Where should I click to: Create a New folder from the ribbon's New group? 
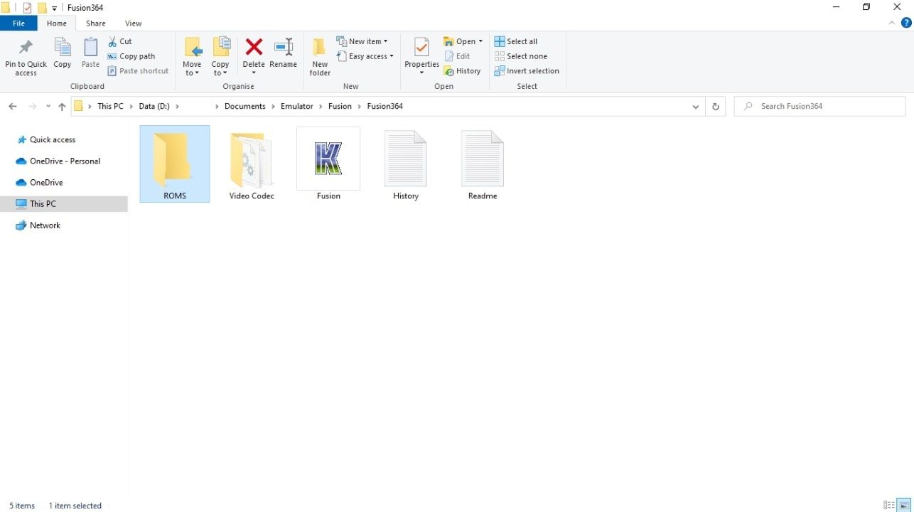pos(320,57)
